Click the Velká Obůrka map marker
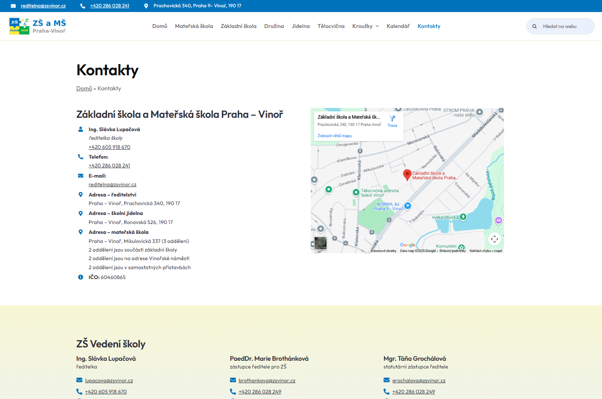The height and width of the screenshot is (399, 602). pyautogui.click(x=463, y=217)
